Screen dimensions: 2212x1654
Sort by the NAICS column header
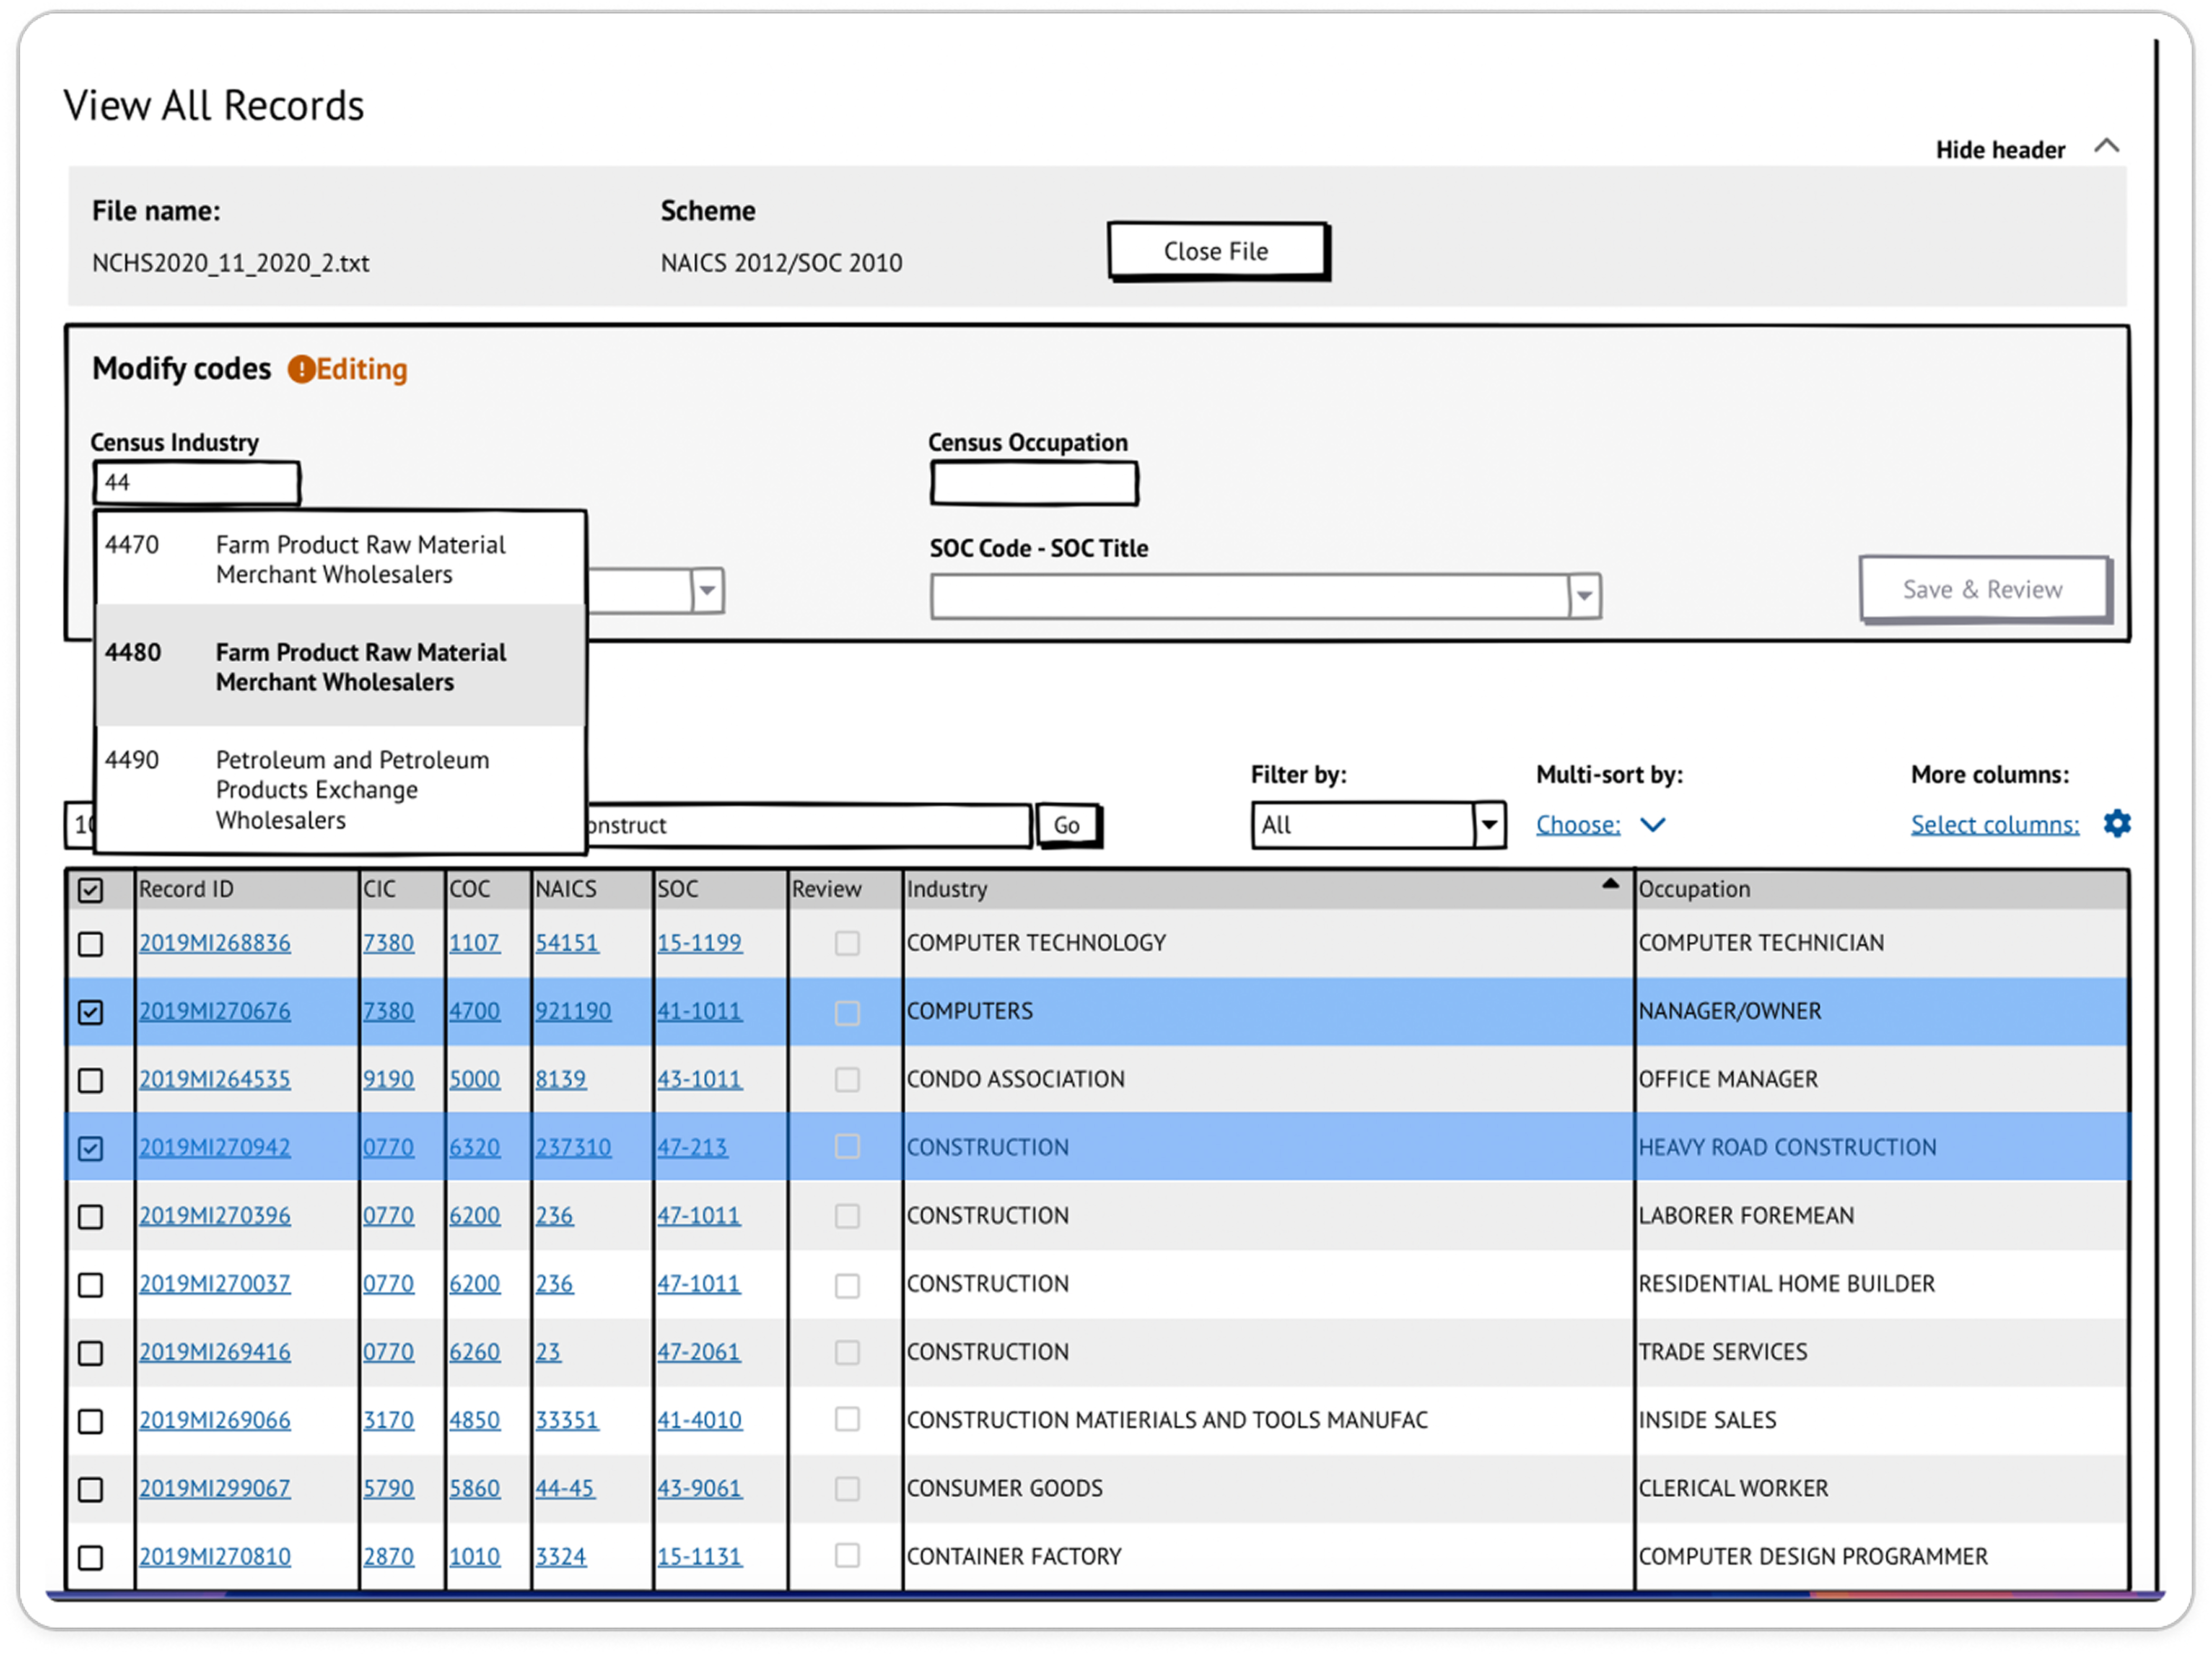566,889
